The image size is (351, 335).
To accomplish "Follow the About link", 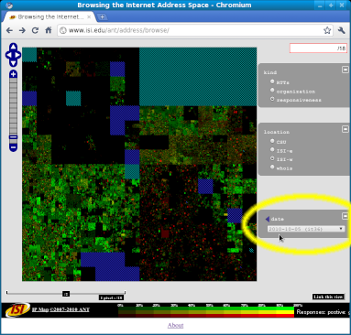I will 176,325.
